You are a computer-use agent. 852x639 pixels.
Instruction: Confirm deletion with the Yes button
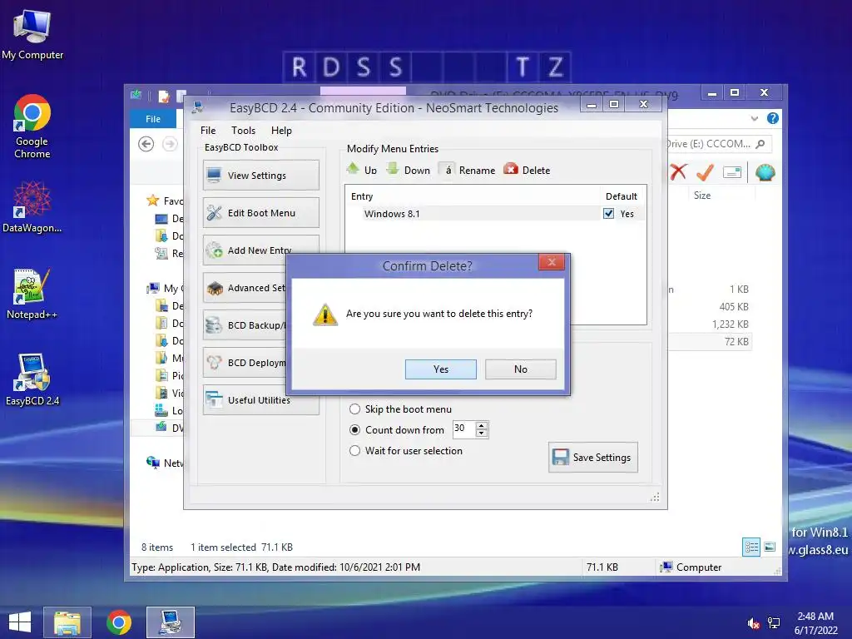click(x=441, y=369)
